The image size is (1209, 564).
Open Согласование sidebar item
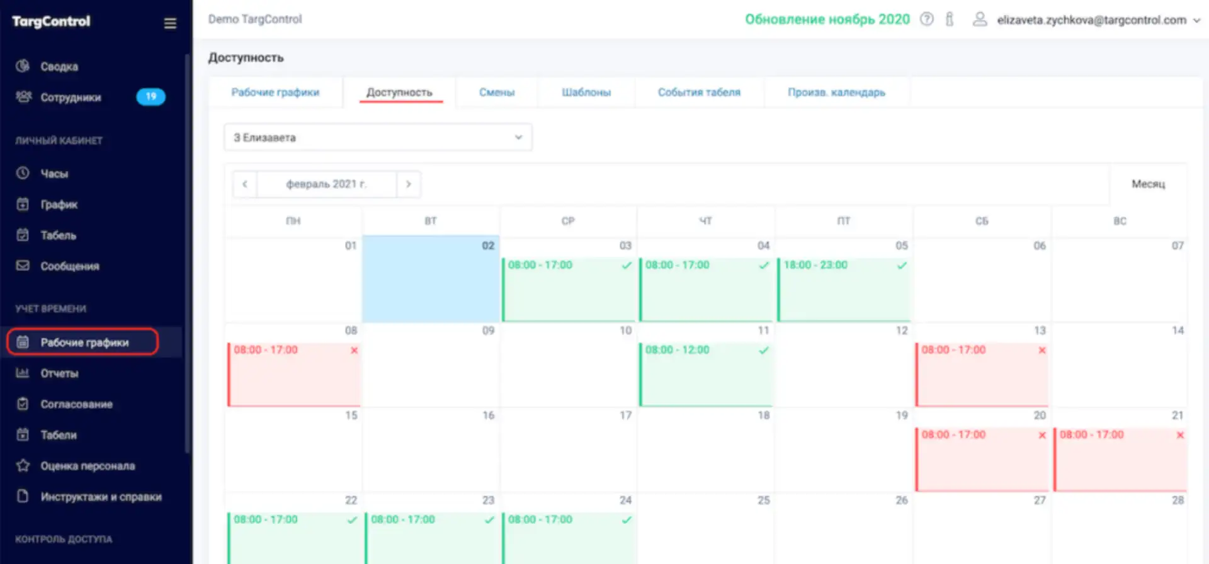coord(91,403)
